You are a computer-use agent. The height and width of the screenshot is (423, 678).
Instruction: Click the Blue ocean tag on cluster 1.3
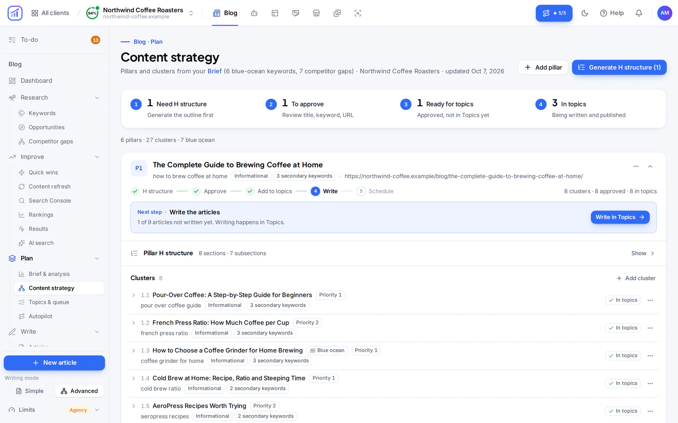[x=327, y=350]
